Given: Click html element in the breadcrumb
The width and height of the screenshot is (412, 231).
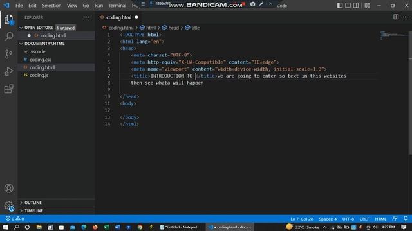Looking at the screenshot, I should pos(151,28).
